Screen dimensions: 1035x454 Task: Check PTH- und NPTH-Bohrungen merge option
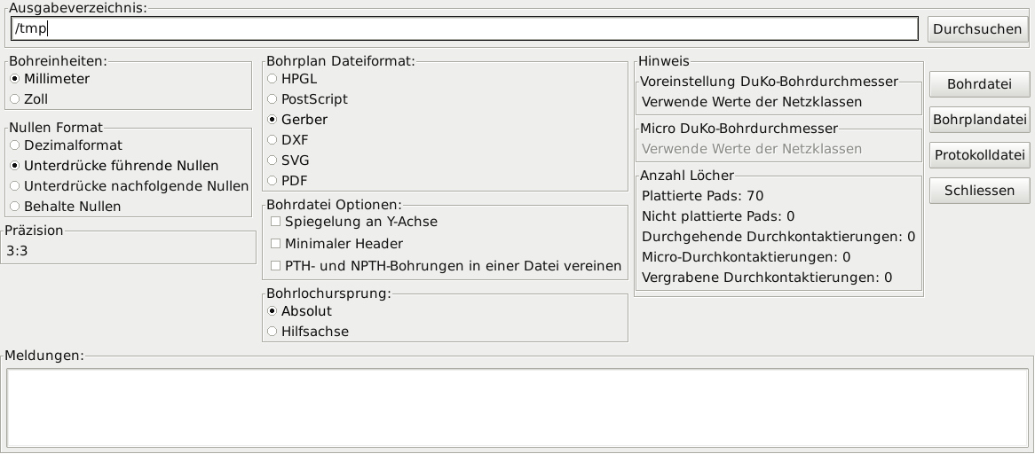tap(276, 266)
